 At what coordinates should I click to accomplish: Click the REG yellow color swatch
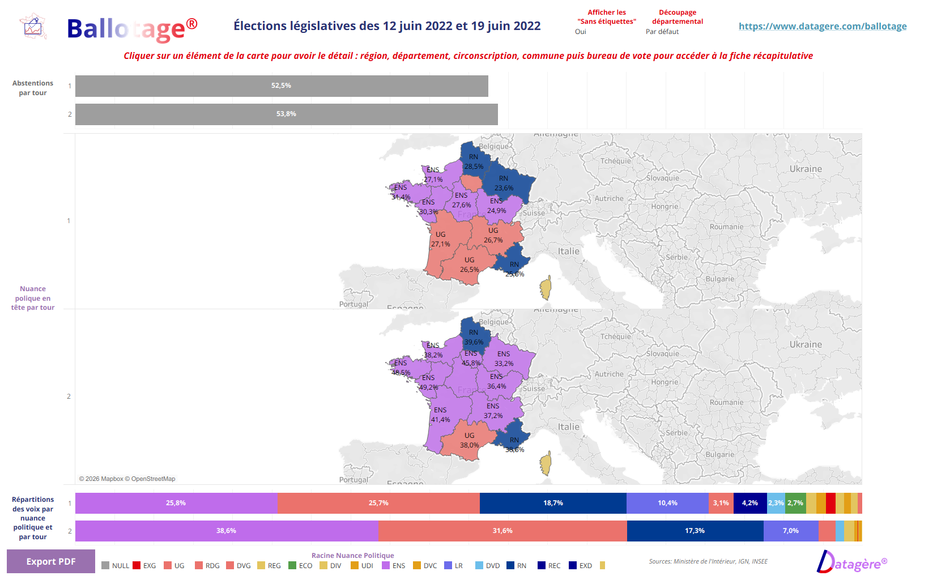point(262,565)
